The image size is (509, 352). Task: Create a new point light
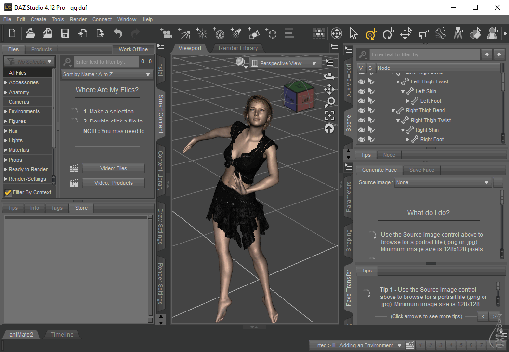coord(202,33)
